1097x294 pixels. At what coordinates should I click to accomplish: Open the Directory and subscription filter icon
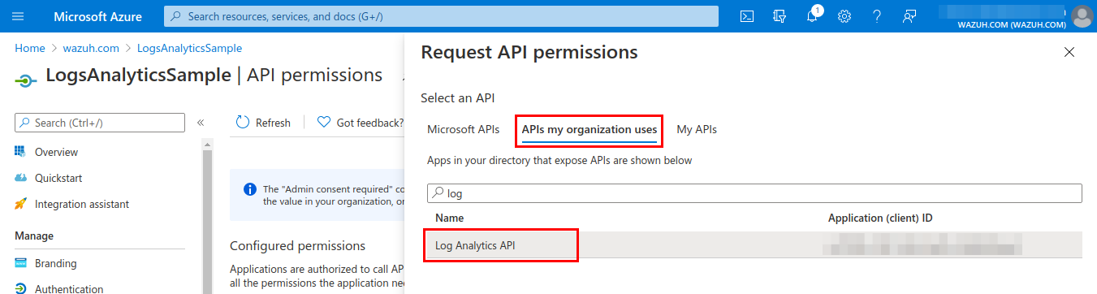[x=780, y=16]
